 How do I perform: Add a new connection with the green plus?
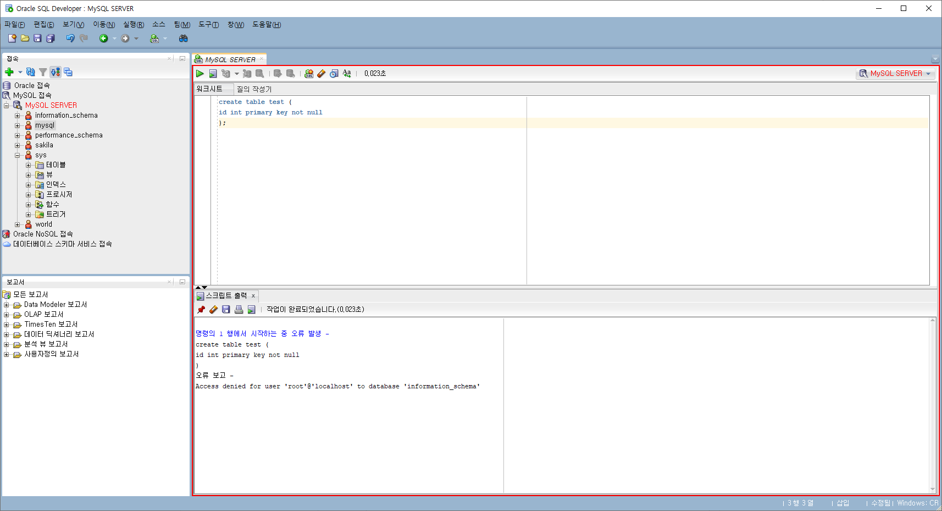point(9,72)
